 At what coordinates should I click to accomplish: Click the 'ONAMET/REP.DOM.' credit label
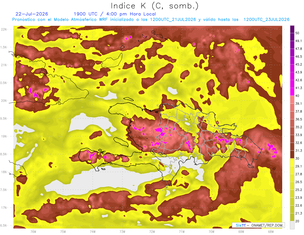point(267,225)
